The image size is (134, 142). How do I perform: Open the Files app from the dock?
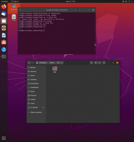pyautogui.click(x=4, y=21)
